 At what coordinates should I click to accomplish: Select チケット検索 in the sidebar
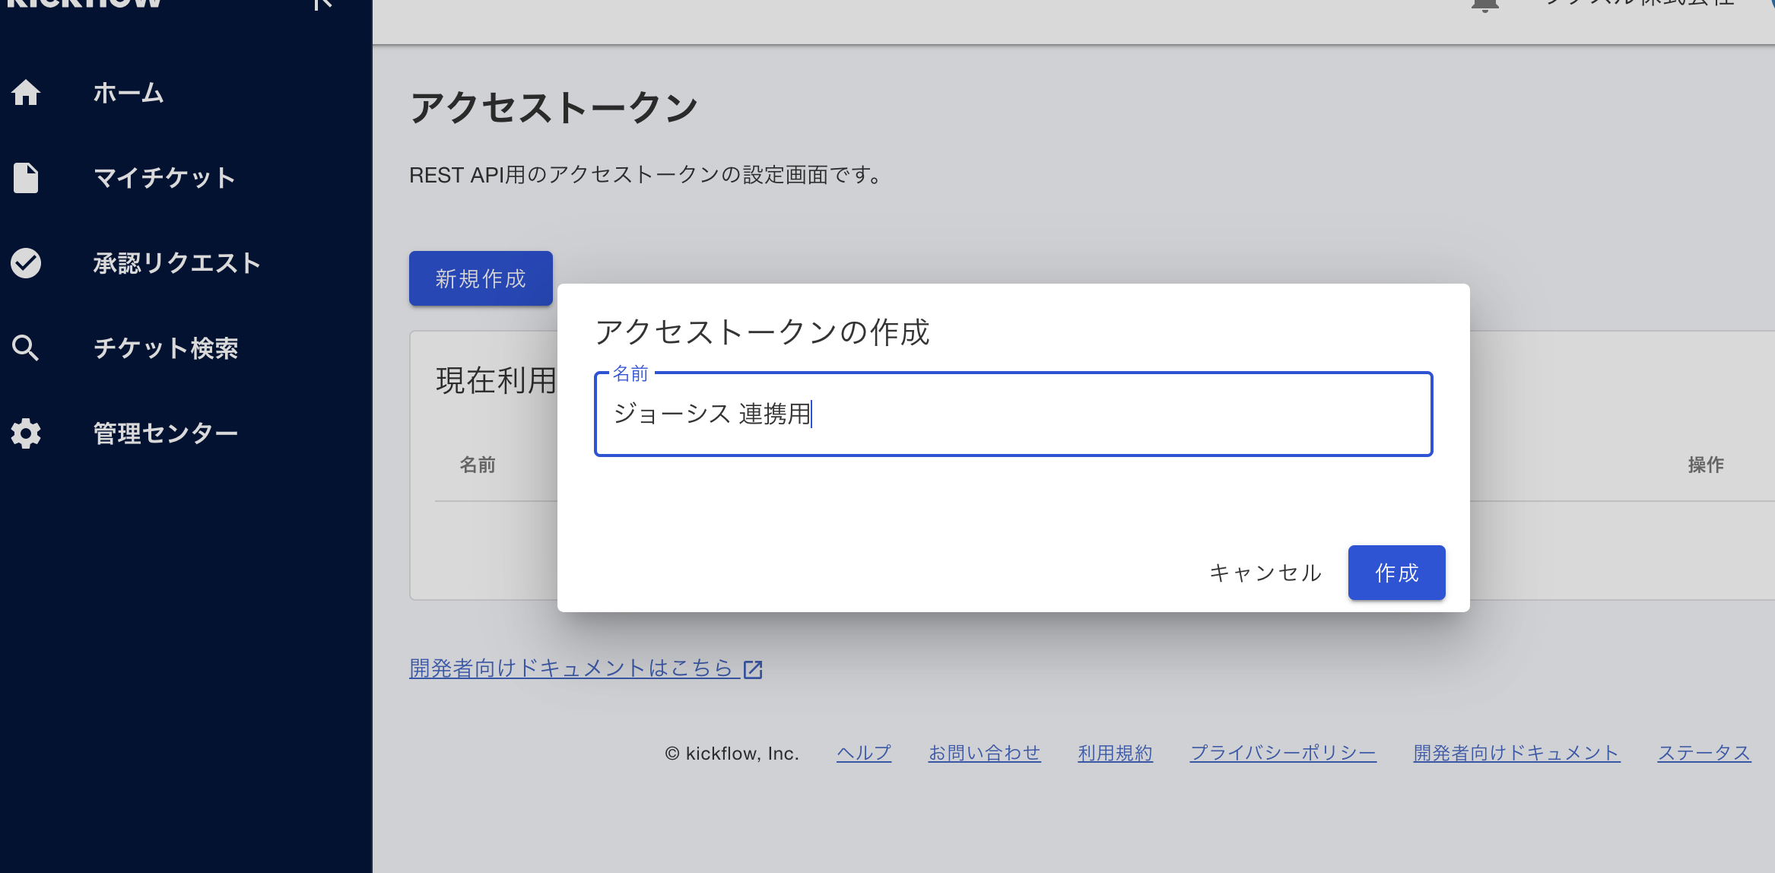pyautogui.click(x=166, y=348)
